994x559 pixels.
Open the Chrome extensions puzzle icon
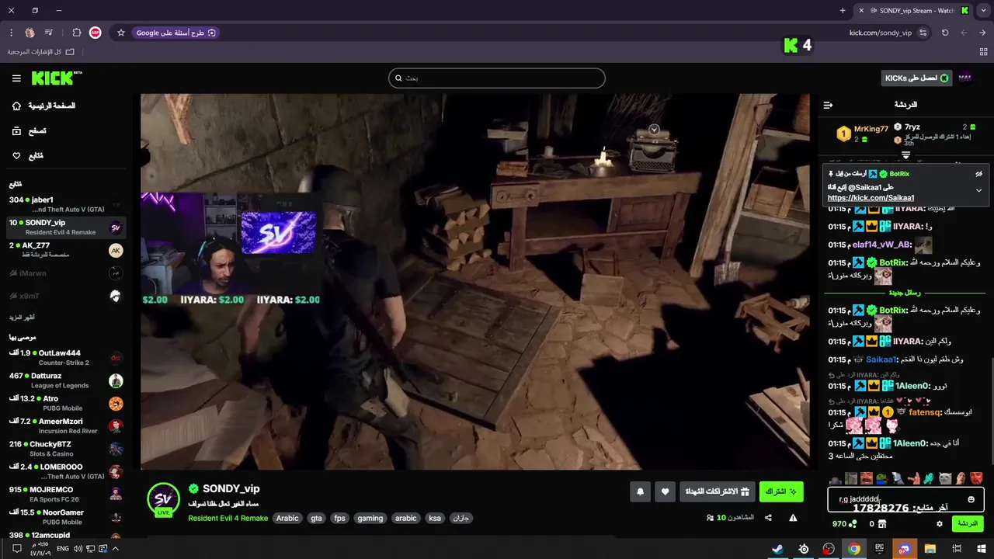coord(76,33)
